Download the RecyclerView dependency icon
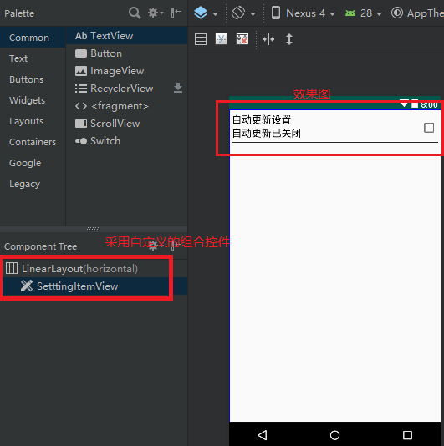The image size is (444, 446). pyautogui.click(x=178, y=88)
